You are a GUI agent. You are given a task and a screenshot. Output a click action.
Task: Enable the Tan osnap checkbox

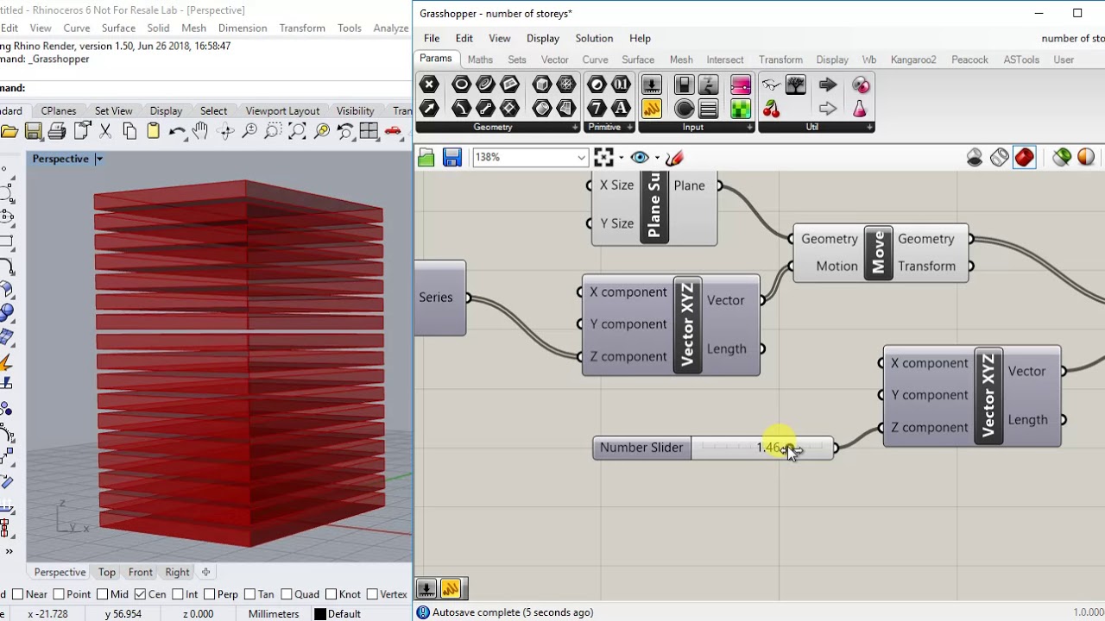pyautogui.click(x=249, y=594)
